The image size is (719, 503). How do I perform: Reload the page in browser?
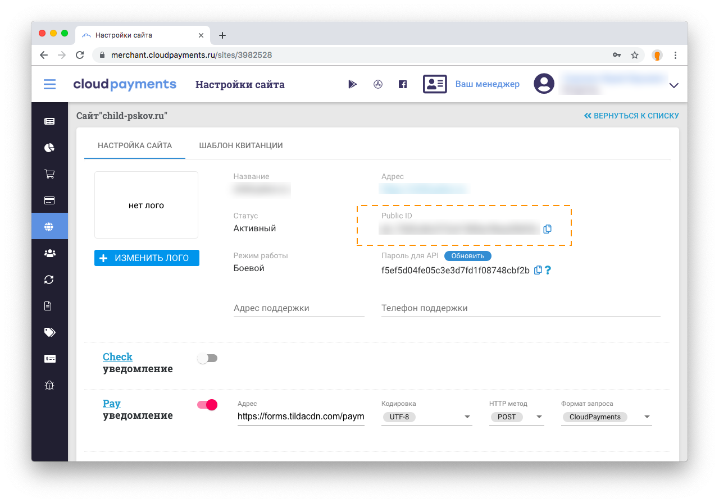tap(80, 55)
